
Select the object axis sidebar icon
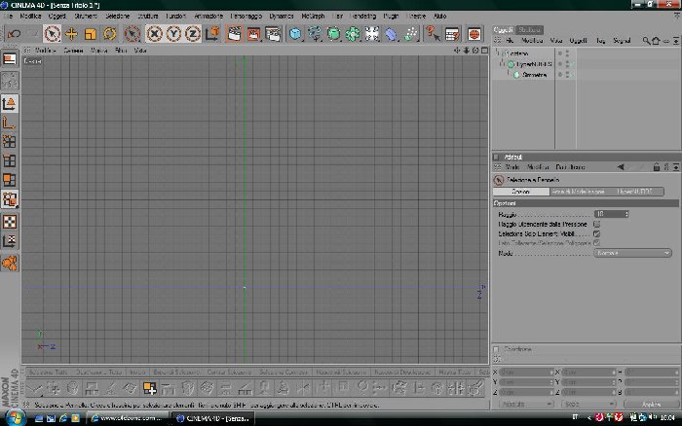pyautogui.click(x=9, y=123)
